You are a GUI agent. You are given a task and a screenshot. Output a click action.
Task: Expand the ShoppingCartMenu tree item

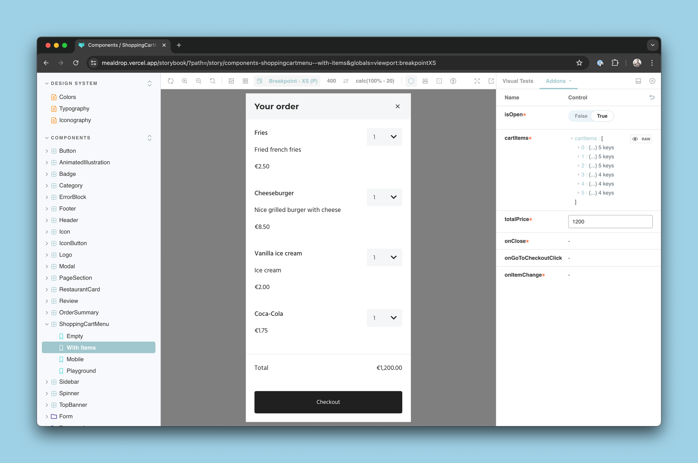click(47, 324)
